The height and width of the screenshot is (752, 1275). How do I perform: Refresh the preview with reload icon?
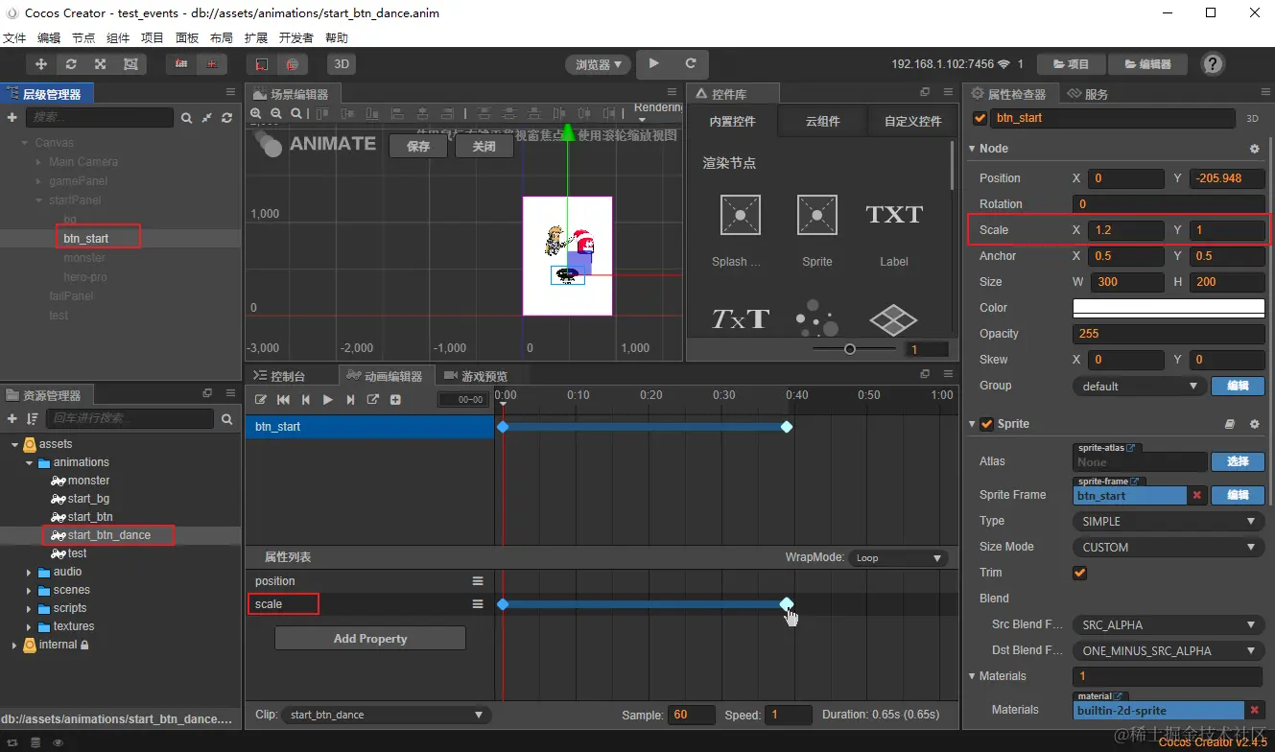click(690, 63)
